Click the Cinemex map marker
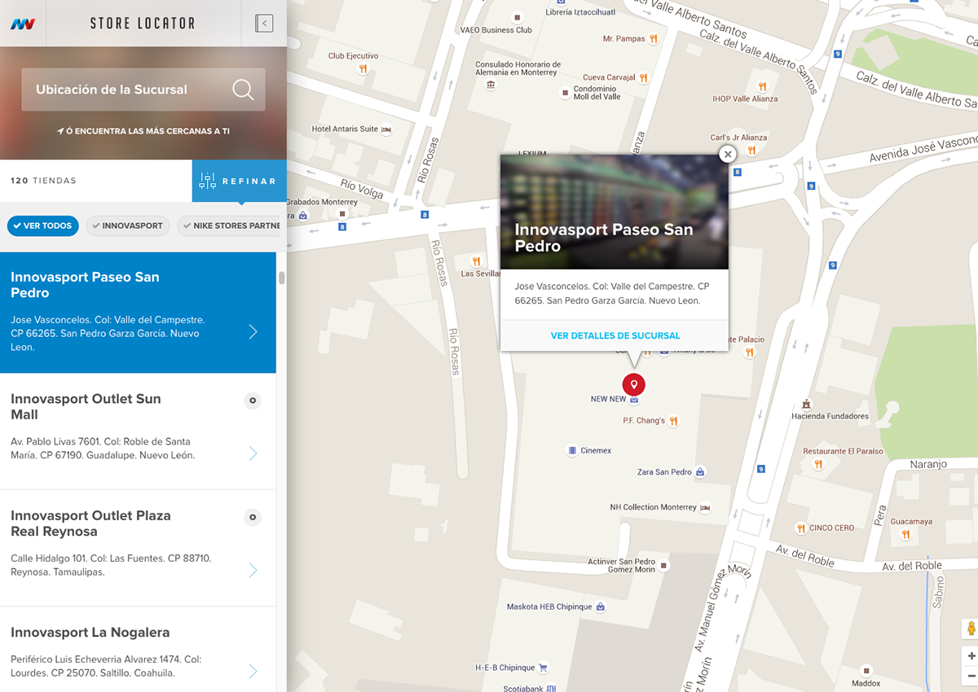The image size is (978, 692). [x=572, y=450]
